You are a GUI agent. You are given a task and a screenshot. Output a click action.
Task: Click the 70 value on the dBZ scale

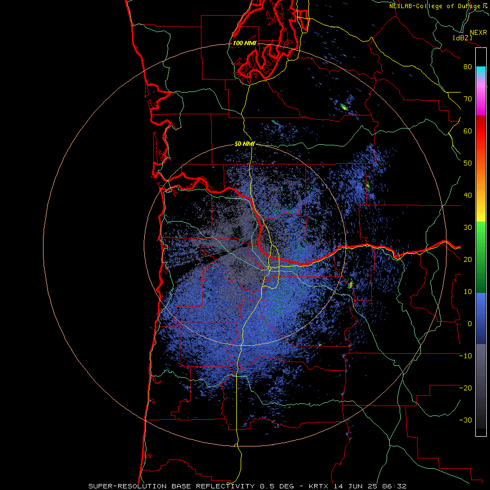point(468,99)
